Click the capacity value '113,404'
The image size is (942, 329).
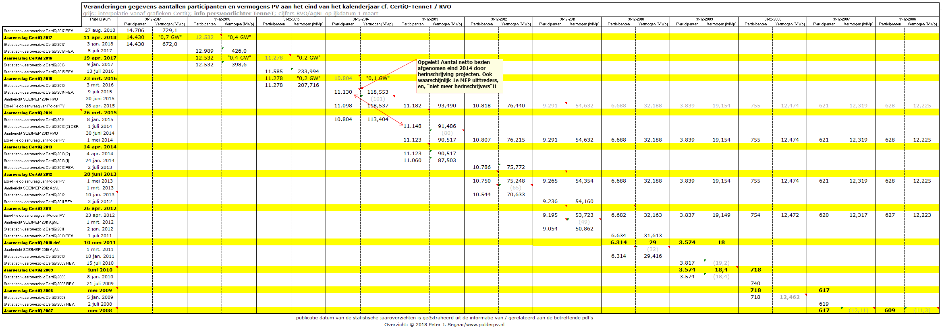tap(378, 119)
